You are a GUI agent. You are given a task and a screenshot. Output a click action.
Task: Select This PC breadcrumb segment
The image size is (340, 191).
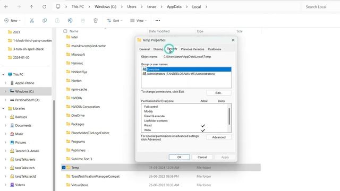[x=78, y=7]
